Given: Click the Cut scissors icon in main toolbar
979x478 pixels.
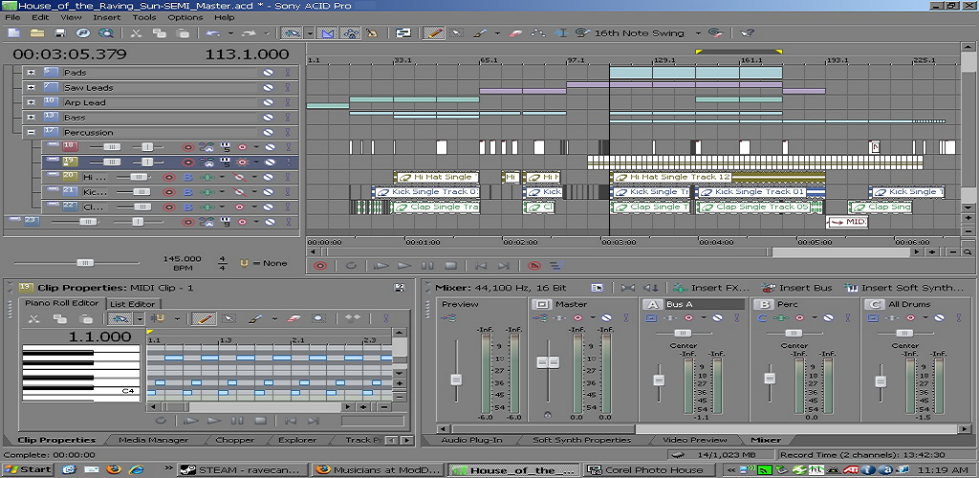Looking at the screenshot, I should tap(136, 33).
